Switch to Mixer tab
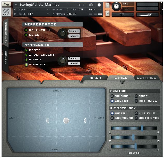This screenshot has width=164, height=158. click(95, 78)
